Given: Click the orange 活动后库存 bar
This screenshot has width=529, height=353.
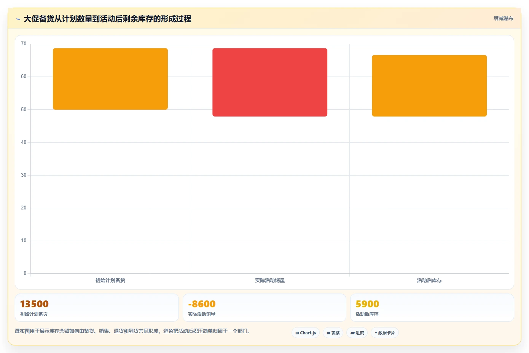Looking at the screenshot, I should coord(429,86).
